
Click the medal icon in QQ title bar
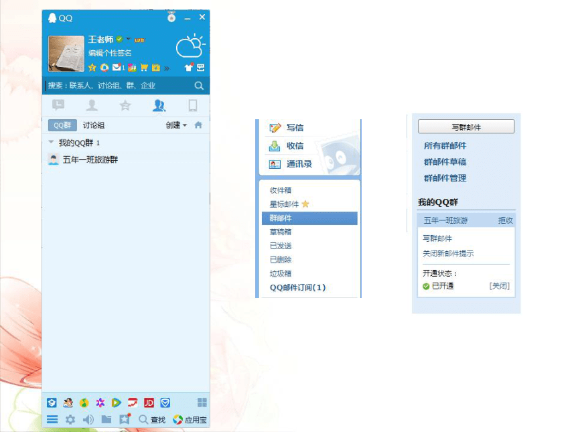(171, 17)
